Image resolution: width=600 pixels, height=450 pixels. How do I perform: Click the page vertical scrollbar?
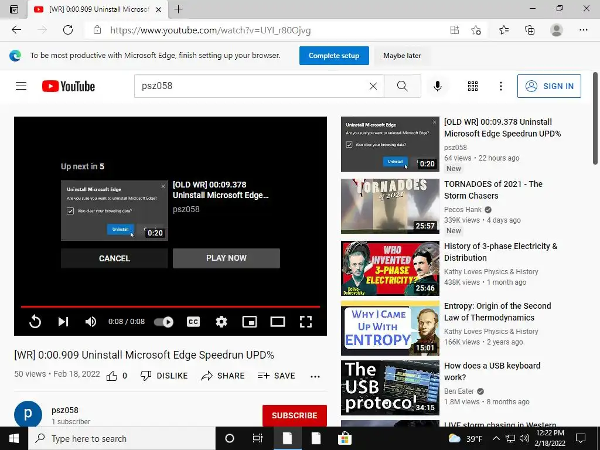point(595,118)
